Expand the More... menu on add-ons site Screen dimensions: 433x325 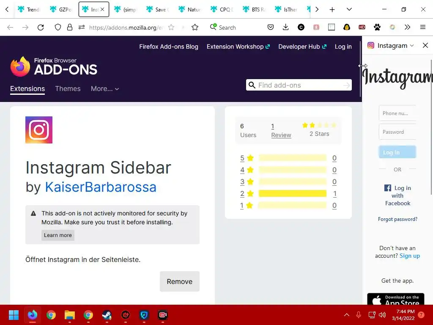coord(105,89)
